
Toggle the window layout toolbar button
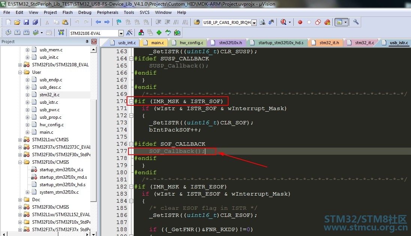(x=339, y=22)
